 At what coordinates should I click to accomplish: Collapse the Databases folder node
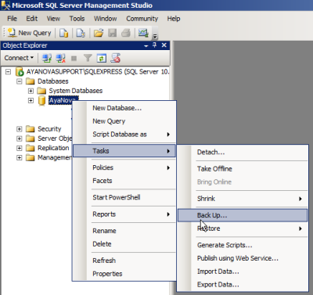(20, 81)
